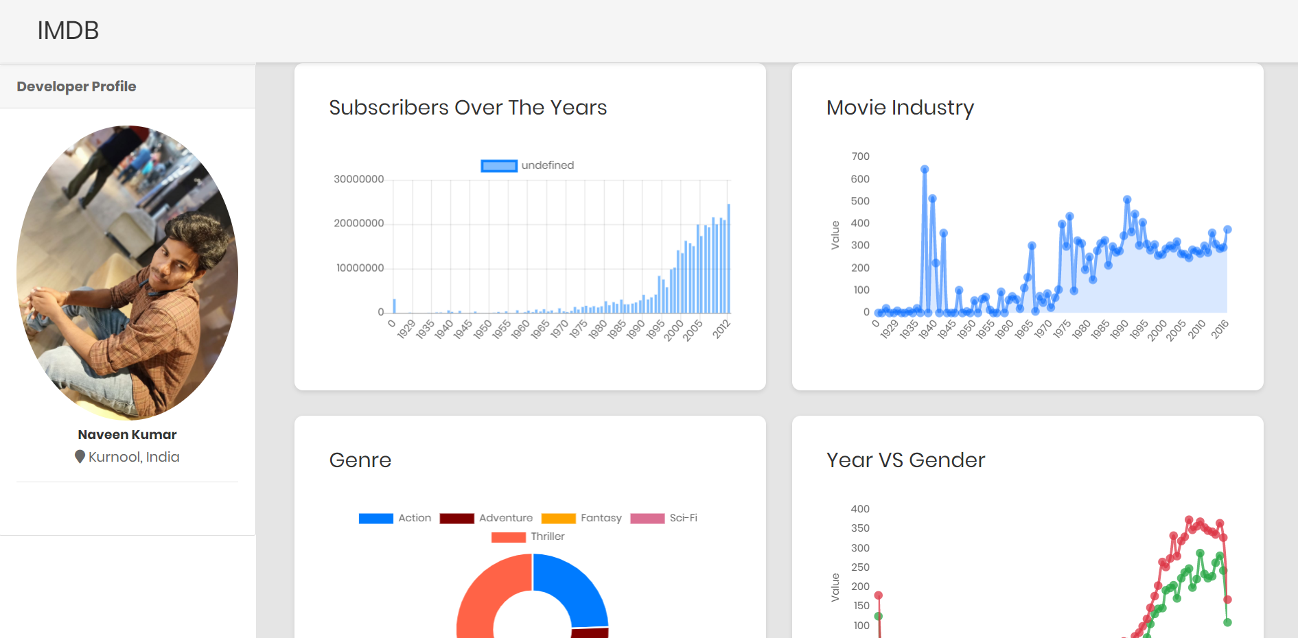The width and height of the screenshot is (1298, 638).
Task: Click the Kurnool, India location text
Action: (x=134, y=457)
